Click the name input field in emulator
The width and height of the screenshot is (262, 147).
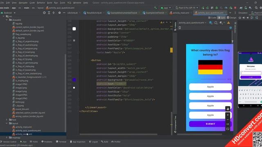pyautogui.click(x=251, y=73)
